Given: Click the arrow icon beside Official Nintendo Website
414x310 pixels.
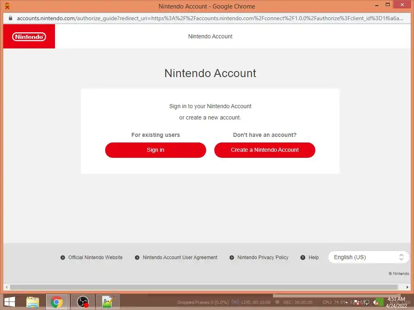Looking at the screenshot, I should (x=63, y=258).
